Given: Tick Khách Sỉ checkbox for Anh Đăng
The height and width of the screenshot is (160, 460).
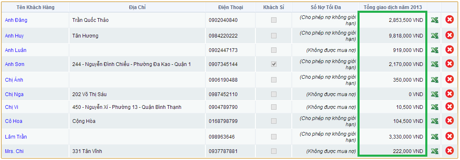Looking at the screenshot, I should pos(274,20).
